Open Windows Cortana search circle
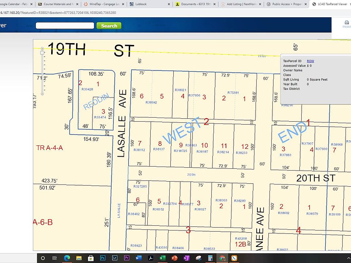The height and width of the screenshot is (263, 351). pos(43,258)
